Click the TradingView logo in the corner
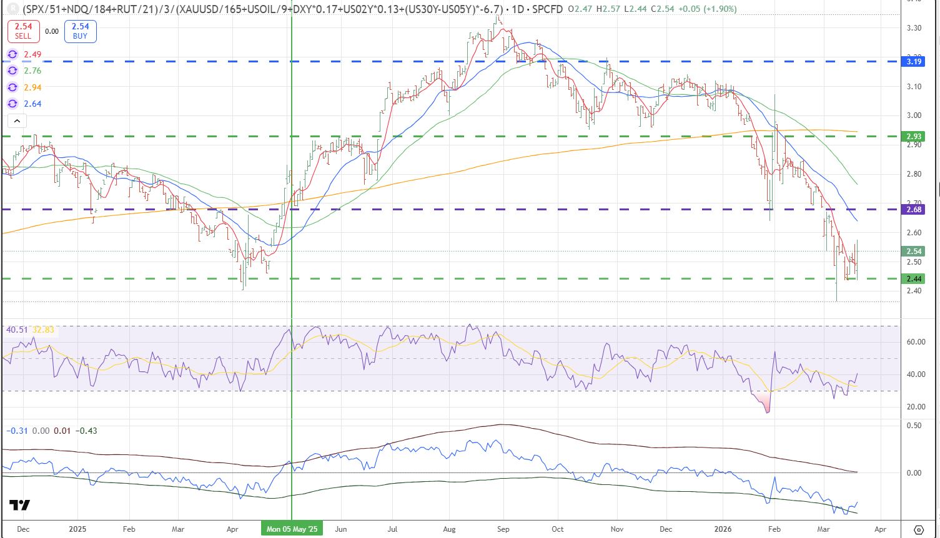 pyautogui.click(x=20, y=506)
